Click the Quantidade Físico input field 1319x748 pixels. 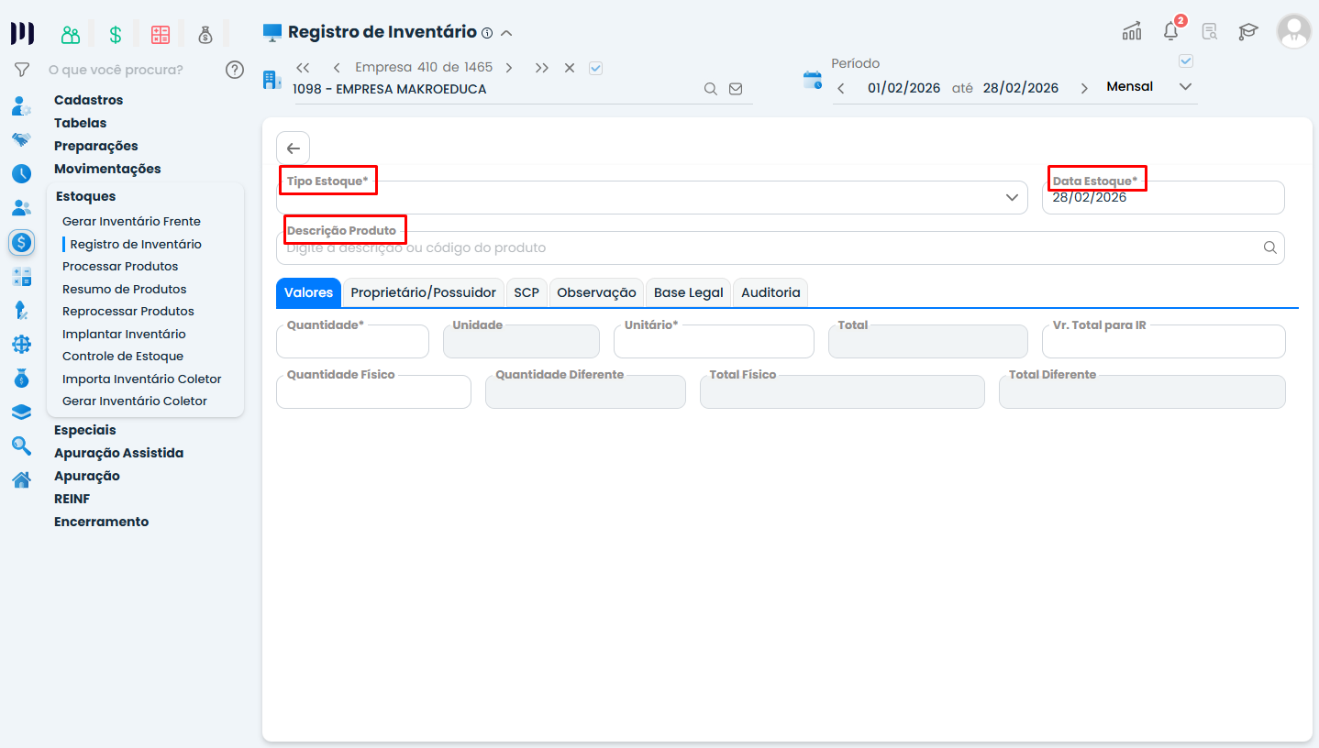[x=373, y=391]
